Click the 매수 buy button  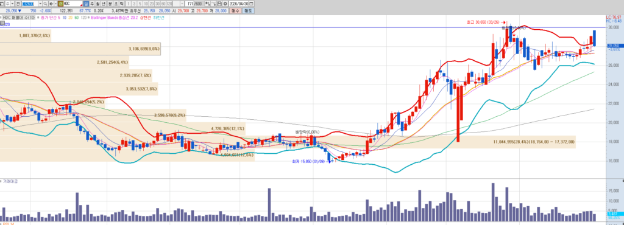(x=235, y=11)
